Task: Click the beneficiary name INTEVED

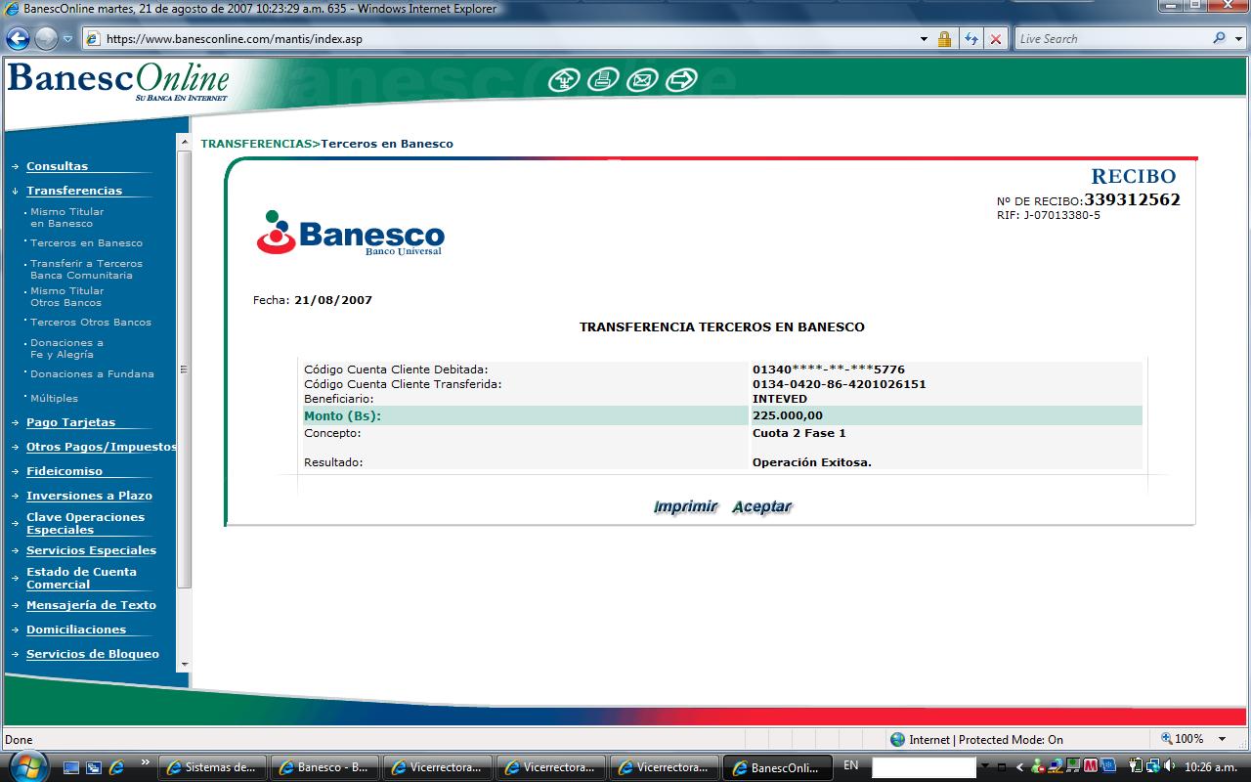Action: pos(780,399)
